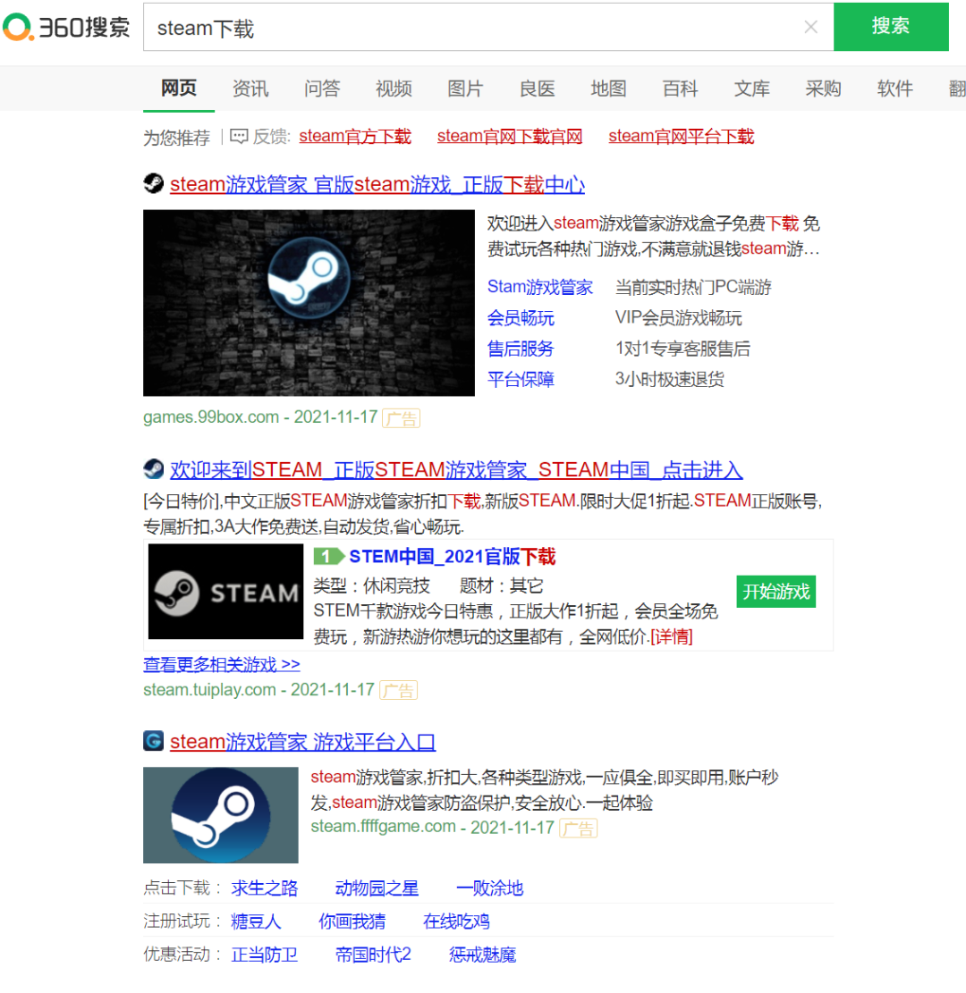Open 查看更多相关游戏 >> link
The image size is (966, 993).
[222, 664]
